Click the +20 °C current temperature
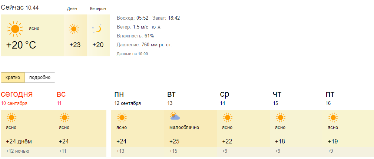This screenshot has width=374, height=159. click(21, 45)
